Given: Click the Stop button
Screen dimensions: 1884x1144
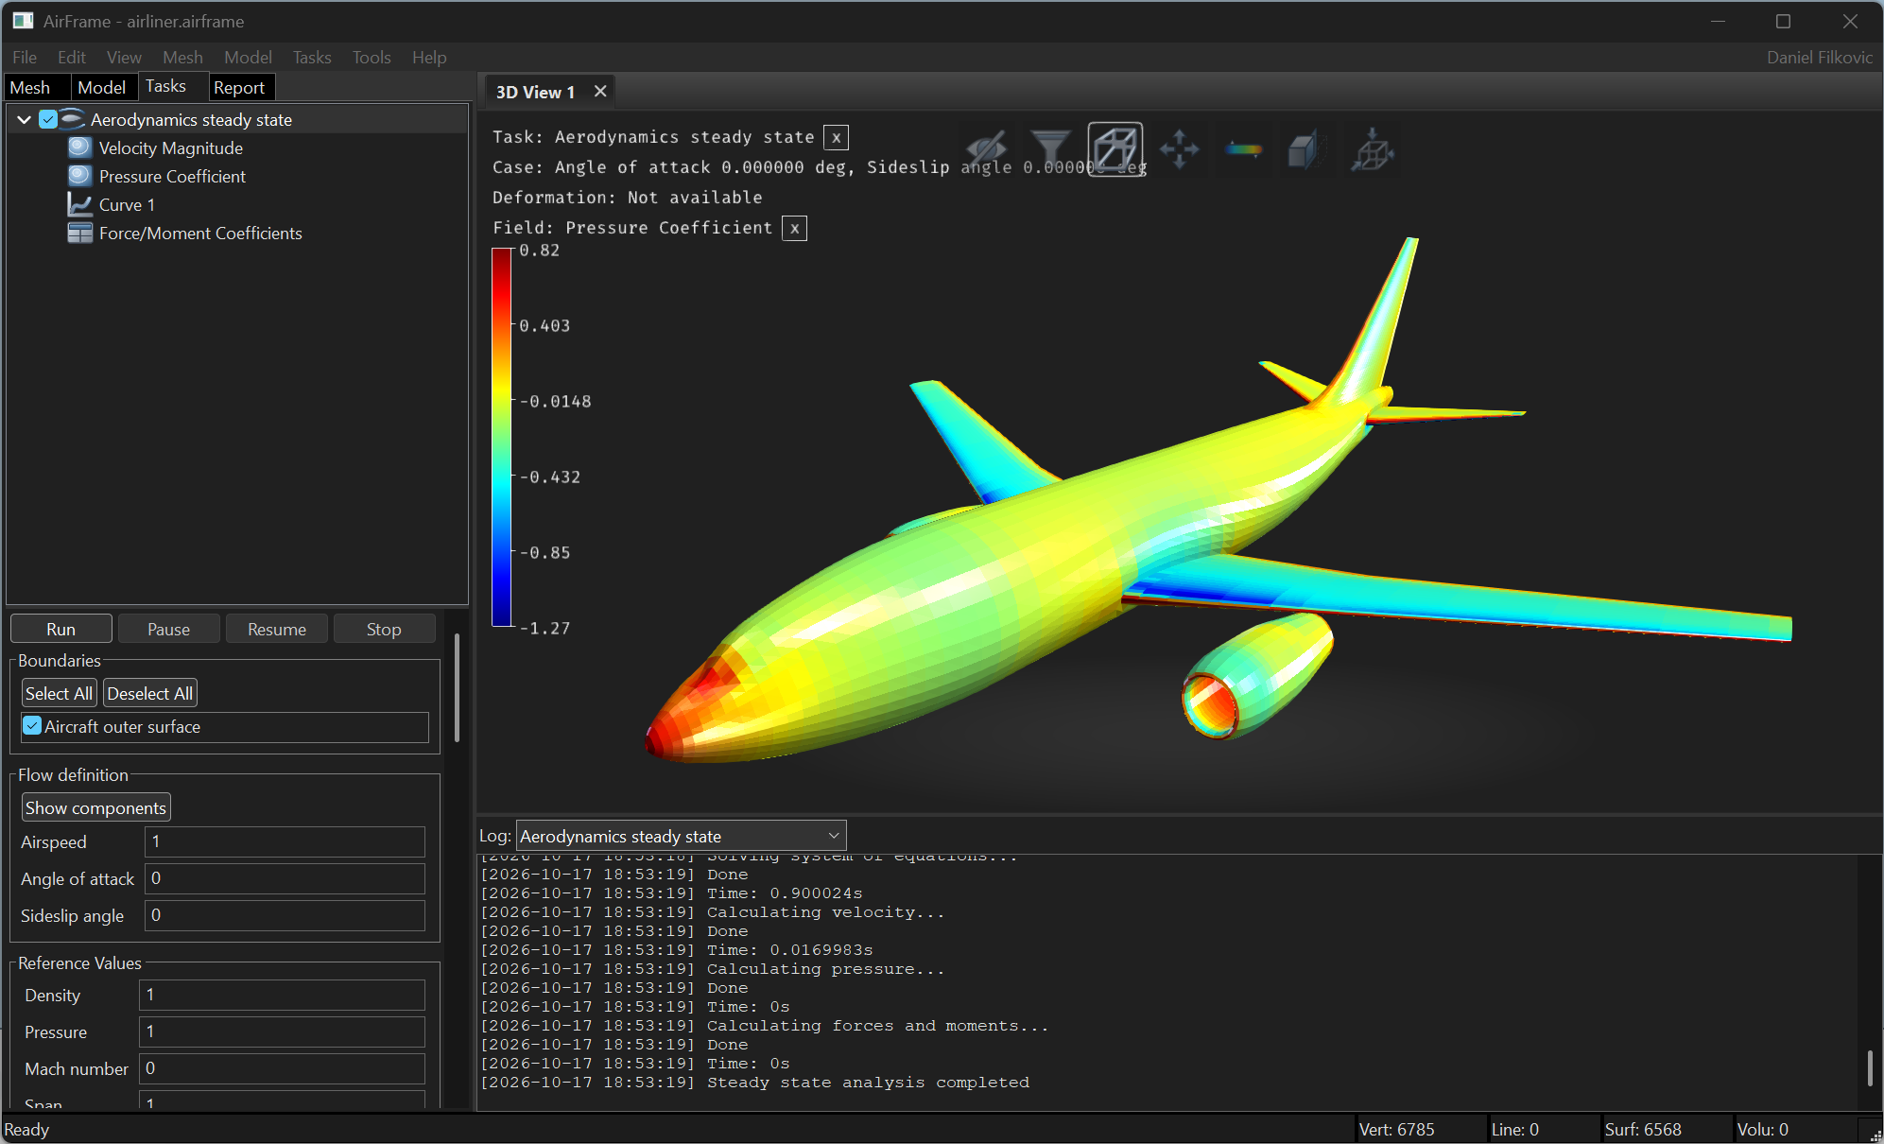Looking at the screenshot, I should click(x=384, y=629).
